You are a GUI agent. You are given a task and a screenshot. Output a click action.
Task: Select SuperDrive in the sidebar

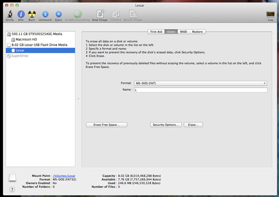[41, 56]
